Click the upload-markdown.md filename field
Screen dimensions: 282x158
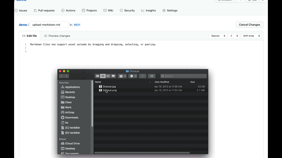click(49, 25)
